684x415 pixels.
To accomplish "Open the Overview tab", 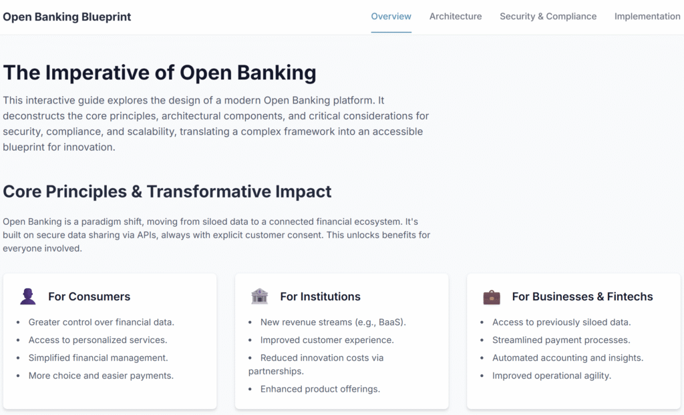I will [391, 17].
